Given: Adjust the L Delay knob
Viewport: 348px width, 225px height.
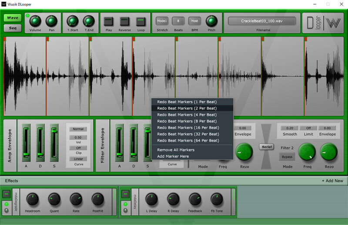Looking at the screenshot, I should [151, 199].
